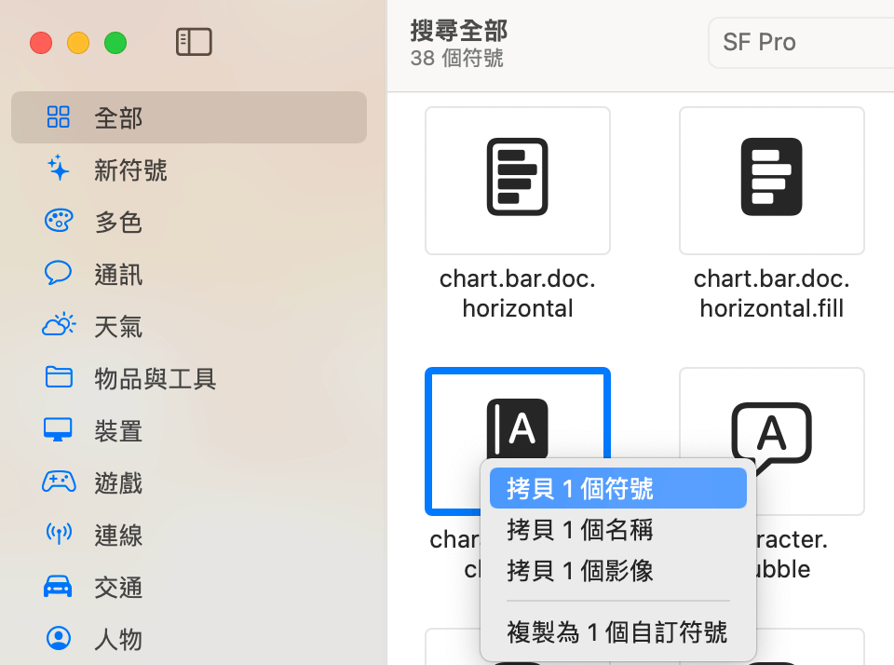Click the 連線 sidebar label
894x665 pixels.
118,536
